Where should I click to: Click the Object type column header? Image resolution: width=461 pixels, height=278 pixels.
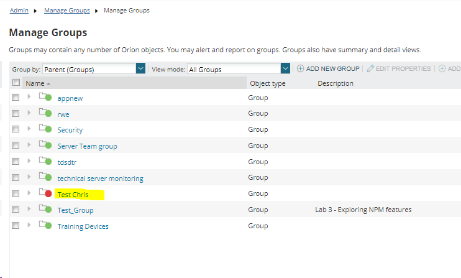point(268,83)
